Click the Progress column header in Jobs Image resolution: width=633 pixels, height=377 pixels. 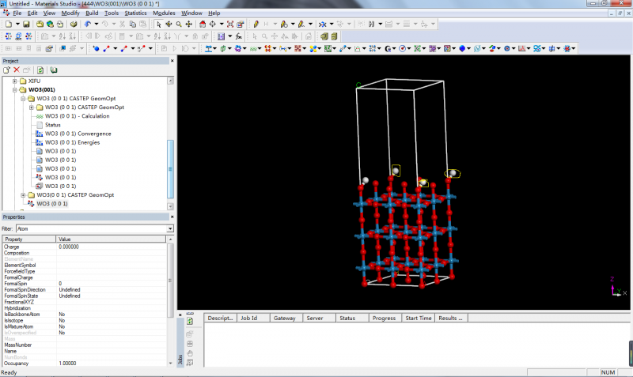coord(383,319)
